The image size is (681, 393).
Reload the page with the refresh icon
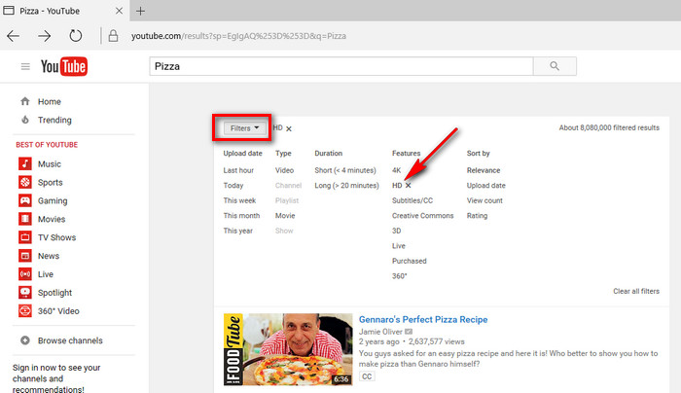pyautogui.click(x=76, y=36)
